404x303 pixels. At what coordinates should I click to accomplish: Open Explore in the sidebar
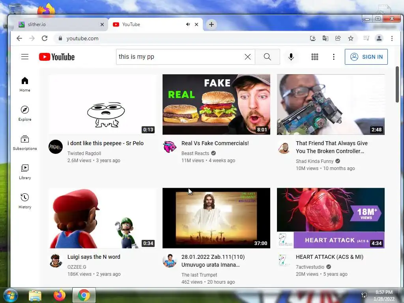coord(25,114)
